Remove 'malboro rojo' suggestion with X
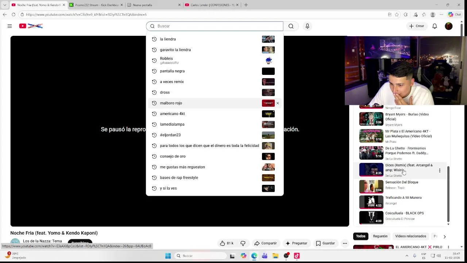The image size is (467, 263). 278,103
